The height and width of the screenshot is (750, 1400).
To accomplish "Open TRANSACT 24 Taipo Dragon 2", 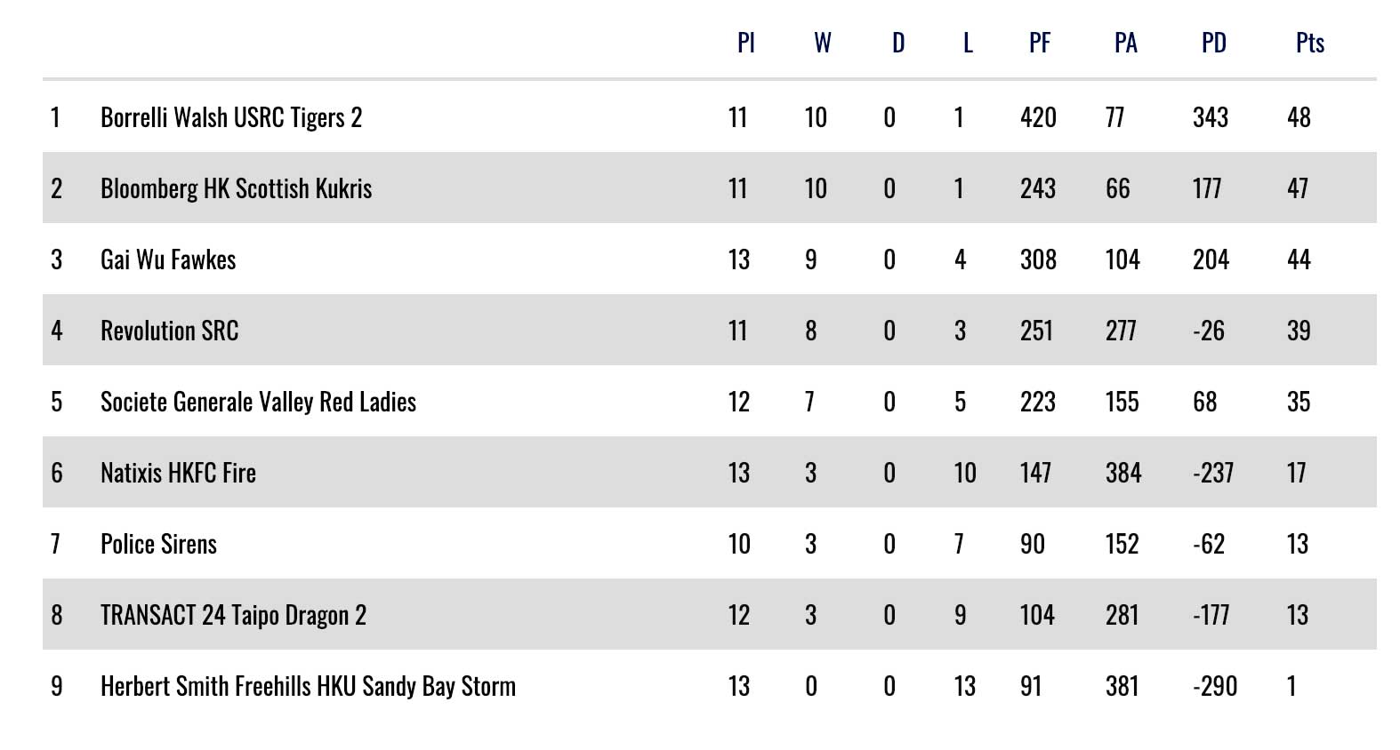I will click(x=233, y=615).
